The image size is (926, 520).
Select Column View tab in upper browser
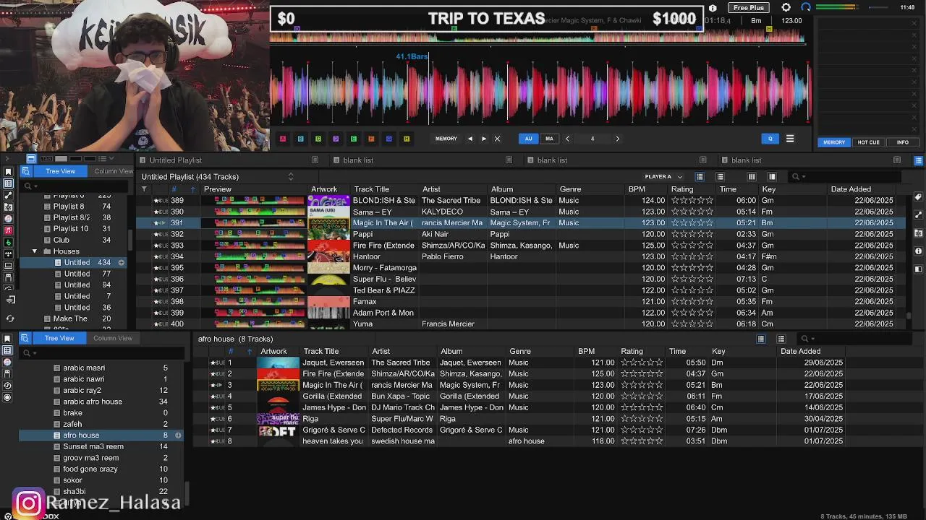[x=113, y=171]
